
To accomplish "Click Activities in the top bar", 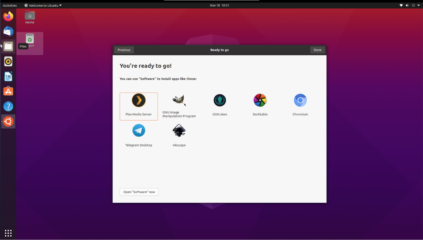I will tap(10, 5).
